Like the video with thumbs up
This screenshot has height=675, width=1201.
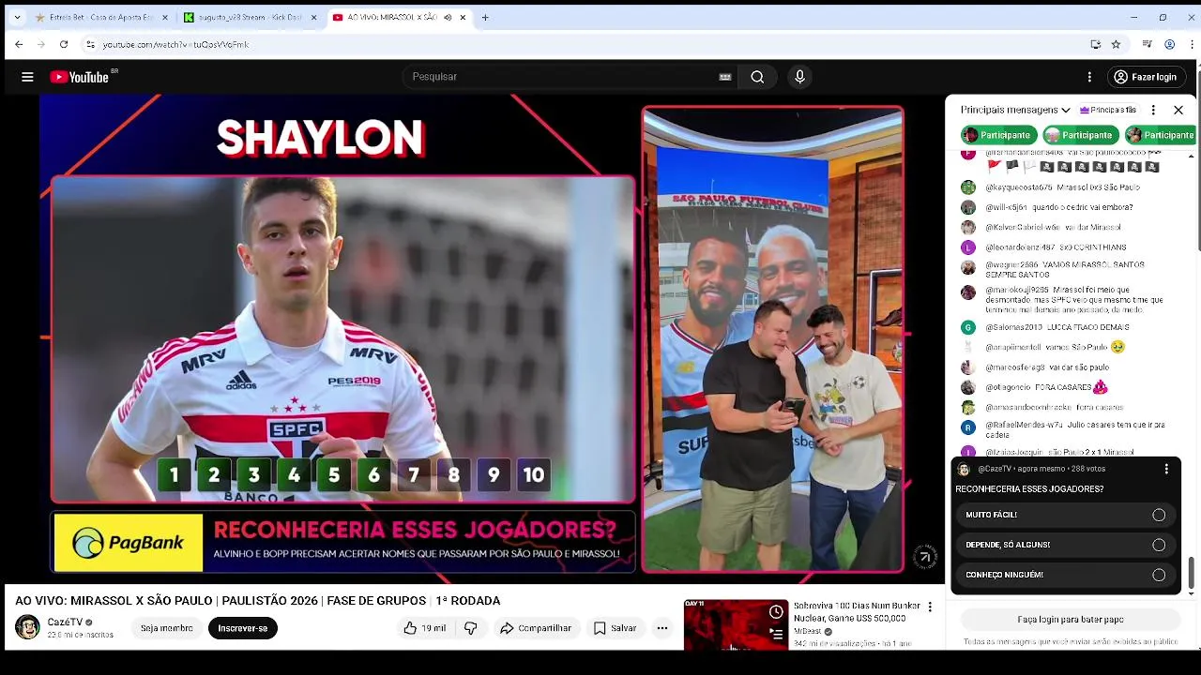(x=424, y=628)
